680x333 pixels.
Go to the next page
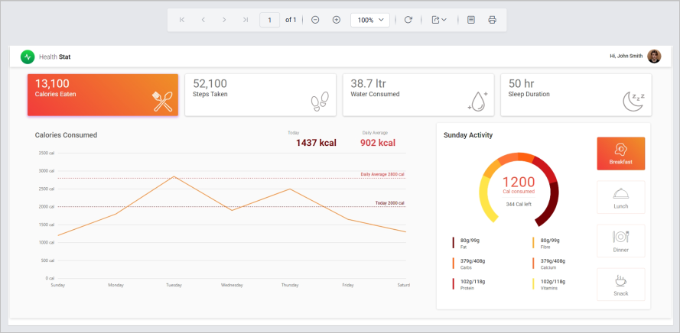pyautogui.click(x=224, y=20)
